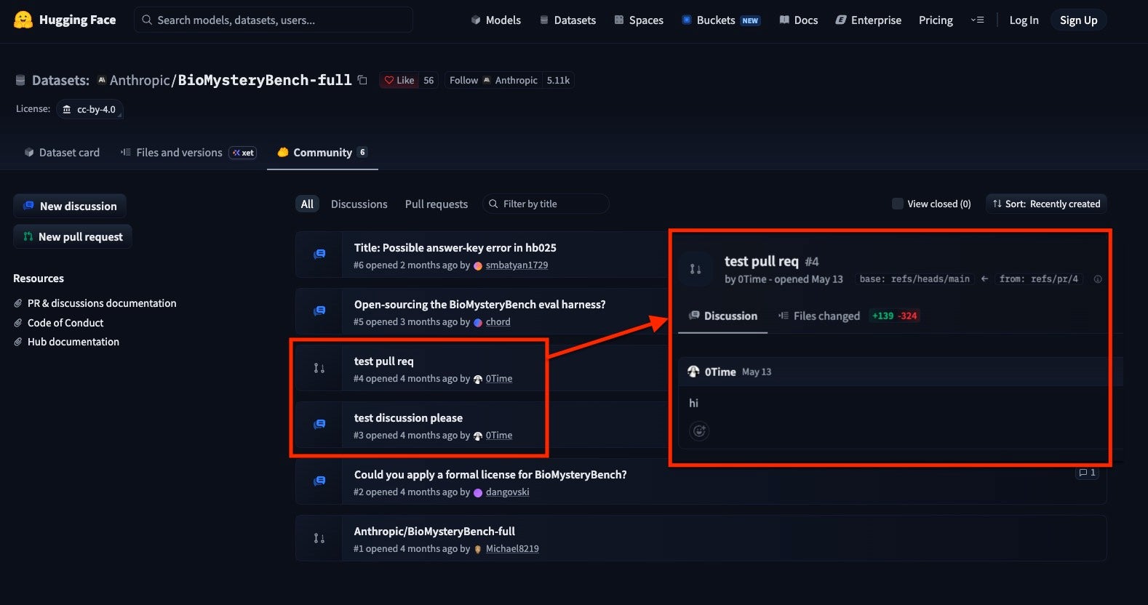Copy the dataset name with the copy icon

[362, 80]
